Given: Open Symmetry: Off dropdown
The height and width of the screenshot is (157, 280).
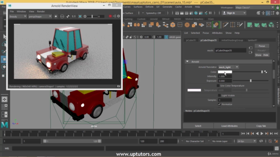Looking at the screenshot, I should (x=155, y=13).
